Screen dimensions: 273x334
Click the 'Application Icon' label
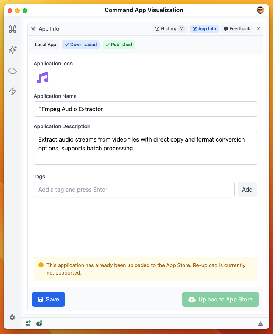coord(53,64)
